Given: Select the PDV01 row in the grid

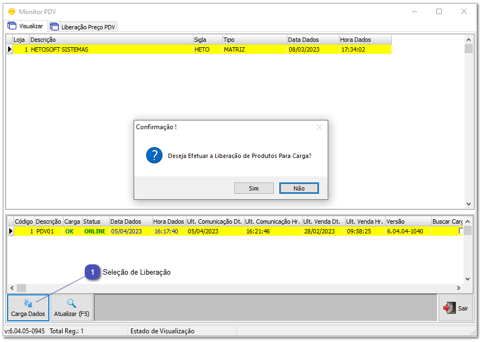Looking at the screenshot, I should tap(48, 231).
